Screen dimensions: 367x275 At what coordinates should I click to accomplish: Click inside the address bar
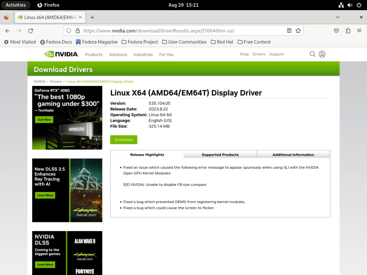point(179,31)
